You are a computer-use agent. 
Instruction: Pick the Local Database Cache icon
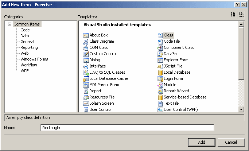pos(86,78)
